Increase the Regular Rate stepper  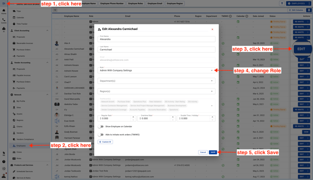(x=133, y=117)
